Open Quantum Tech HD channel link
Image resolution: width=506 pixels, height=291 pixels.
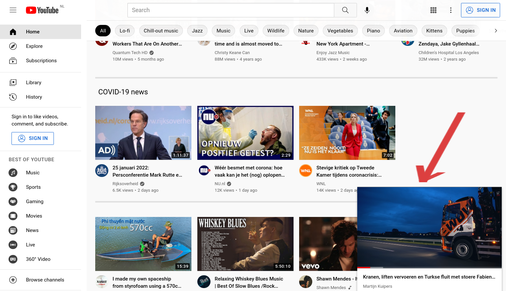click(130, 53)
